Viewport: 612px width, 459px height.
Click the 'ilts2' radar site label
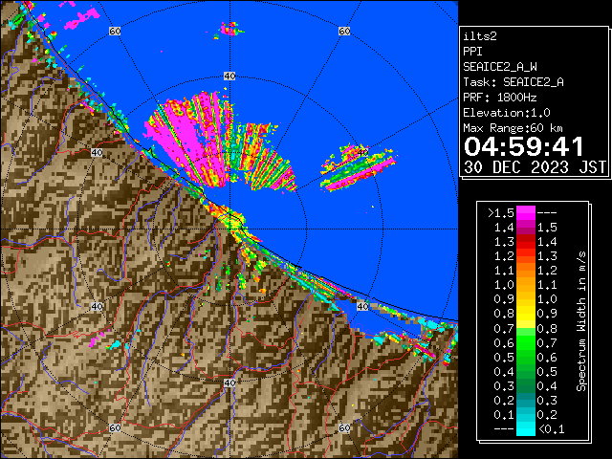(480, 36)
